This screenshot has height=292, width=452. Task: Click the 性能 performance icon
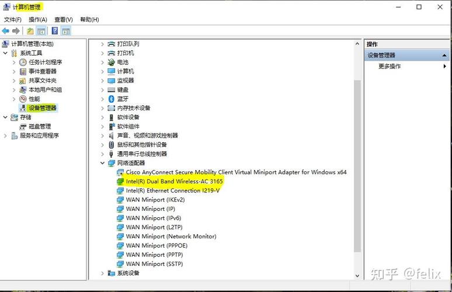[x=23, y=99]
